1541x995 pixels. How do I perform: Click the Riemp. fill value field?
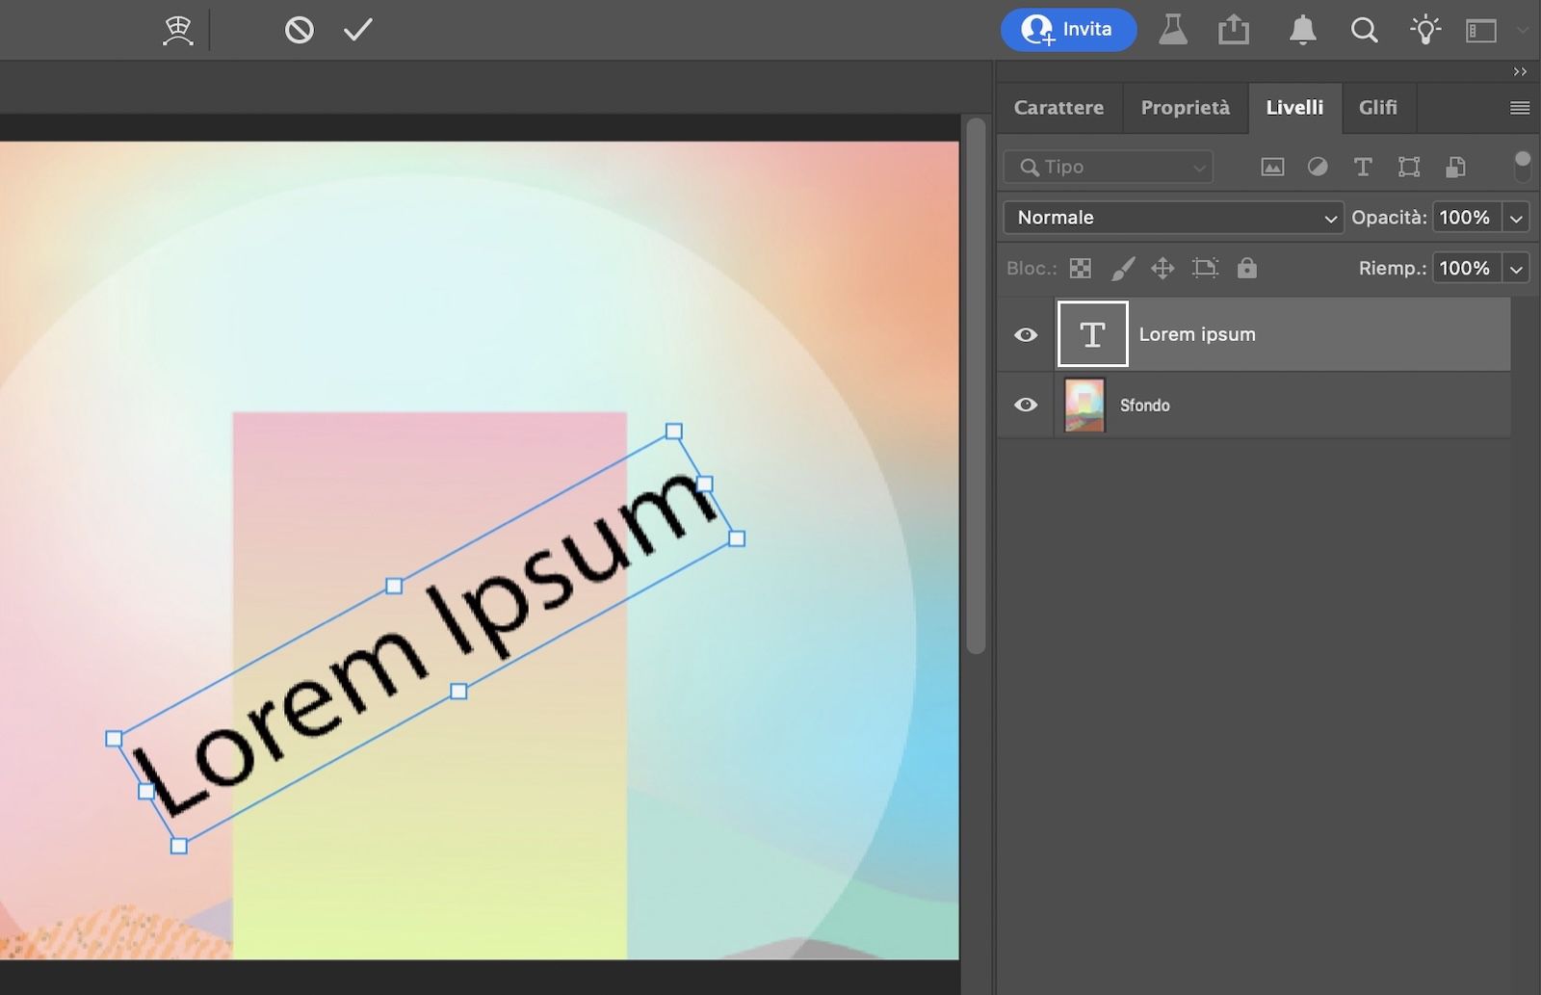tap(1466, 268)
